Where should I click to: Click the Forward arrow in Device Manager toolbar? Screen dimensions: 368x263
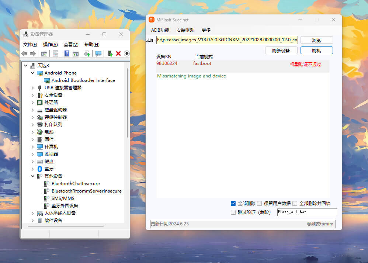[32, 53]
